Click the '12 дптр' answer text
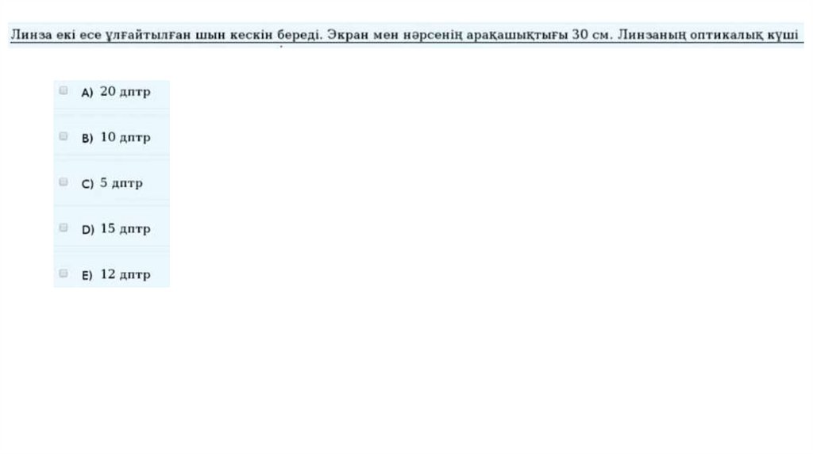This screenshot has width=813, height=455. (x=125, y=273)
